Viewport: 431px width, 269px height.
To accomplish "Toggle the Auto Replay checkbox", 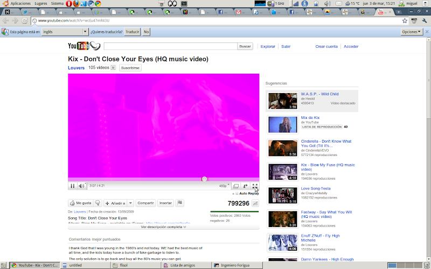I will [x=237, y=194].
